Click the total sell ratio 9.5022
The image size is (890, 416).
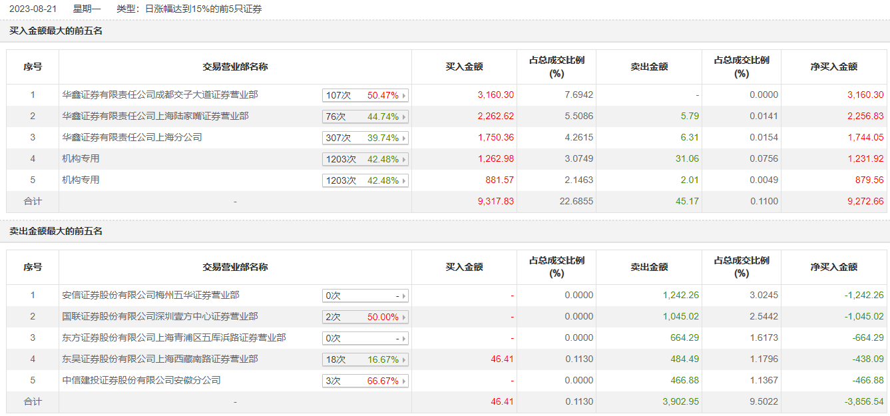tap(764, 401)
